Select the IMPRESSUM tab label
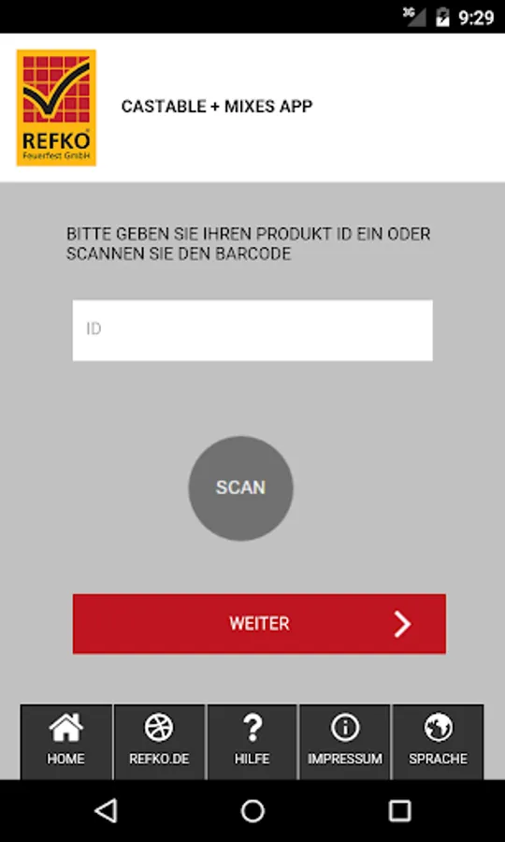 click(345, 759)
